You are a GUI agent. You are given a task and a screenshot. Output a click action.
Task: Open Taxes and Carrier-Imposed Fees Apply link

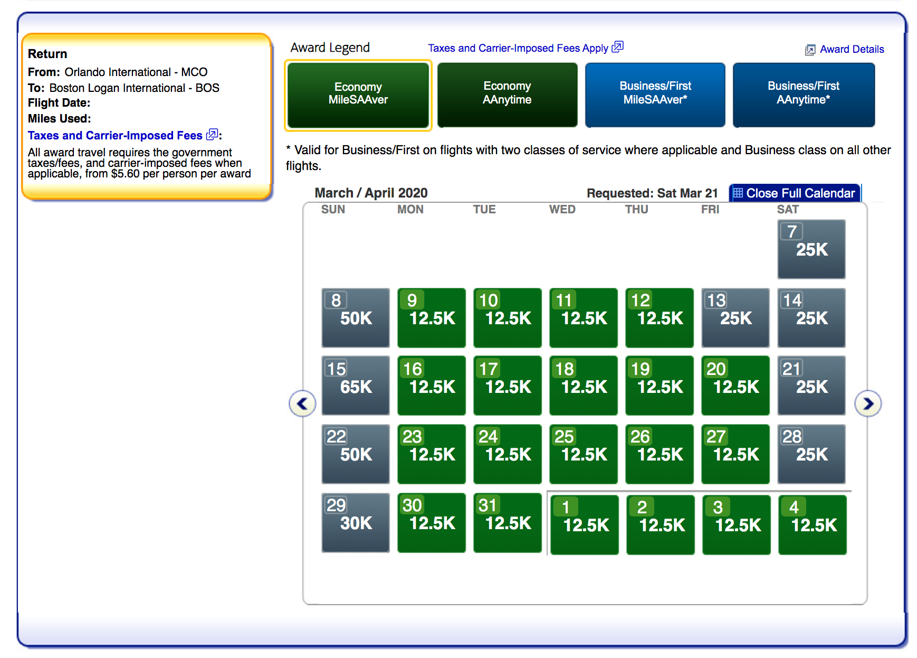tap(518, 48)
